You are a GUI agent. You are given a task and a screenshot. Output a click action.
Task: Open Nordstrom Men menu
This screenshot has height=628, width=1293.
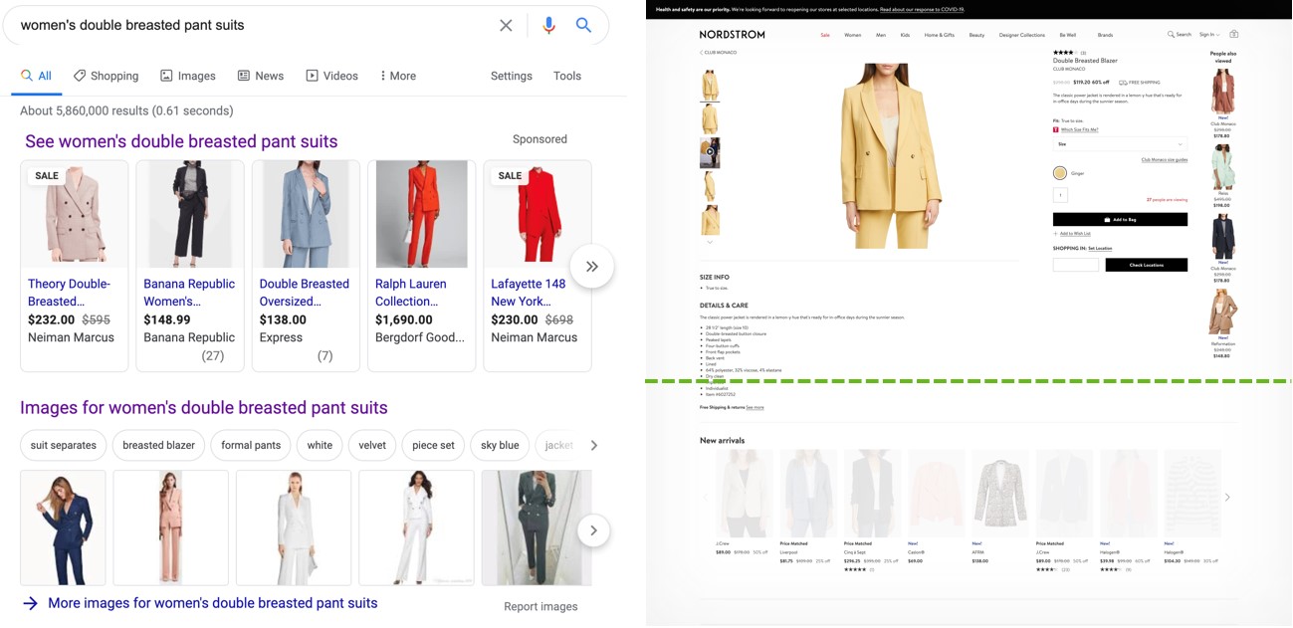tap(881, 35)
